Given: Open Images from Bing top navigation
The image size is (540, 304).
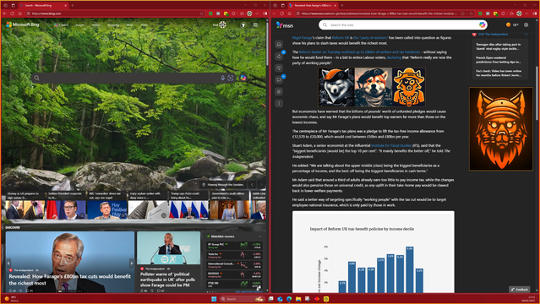Looking at the screenshot, I should pos(80,24).
